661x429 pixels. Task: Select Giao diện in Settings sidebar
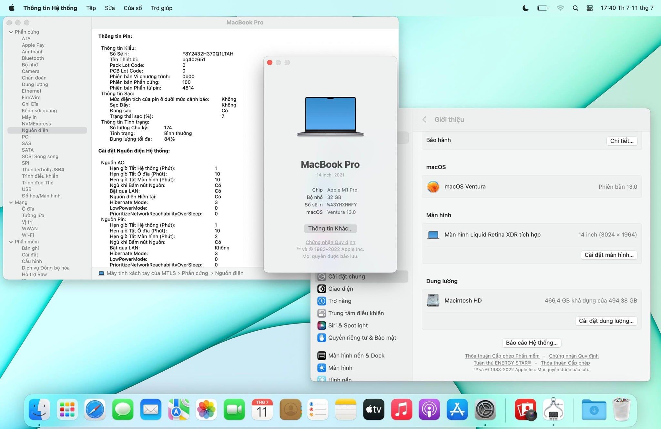tap(362, 289)
